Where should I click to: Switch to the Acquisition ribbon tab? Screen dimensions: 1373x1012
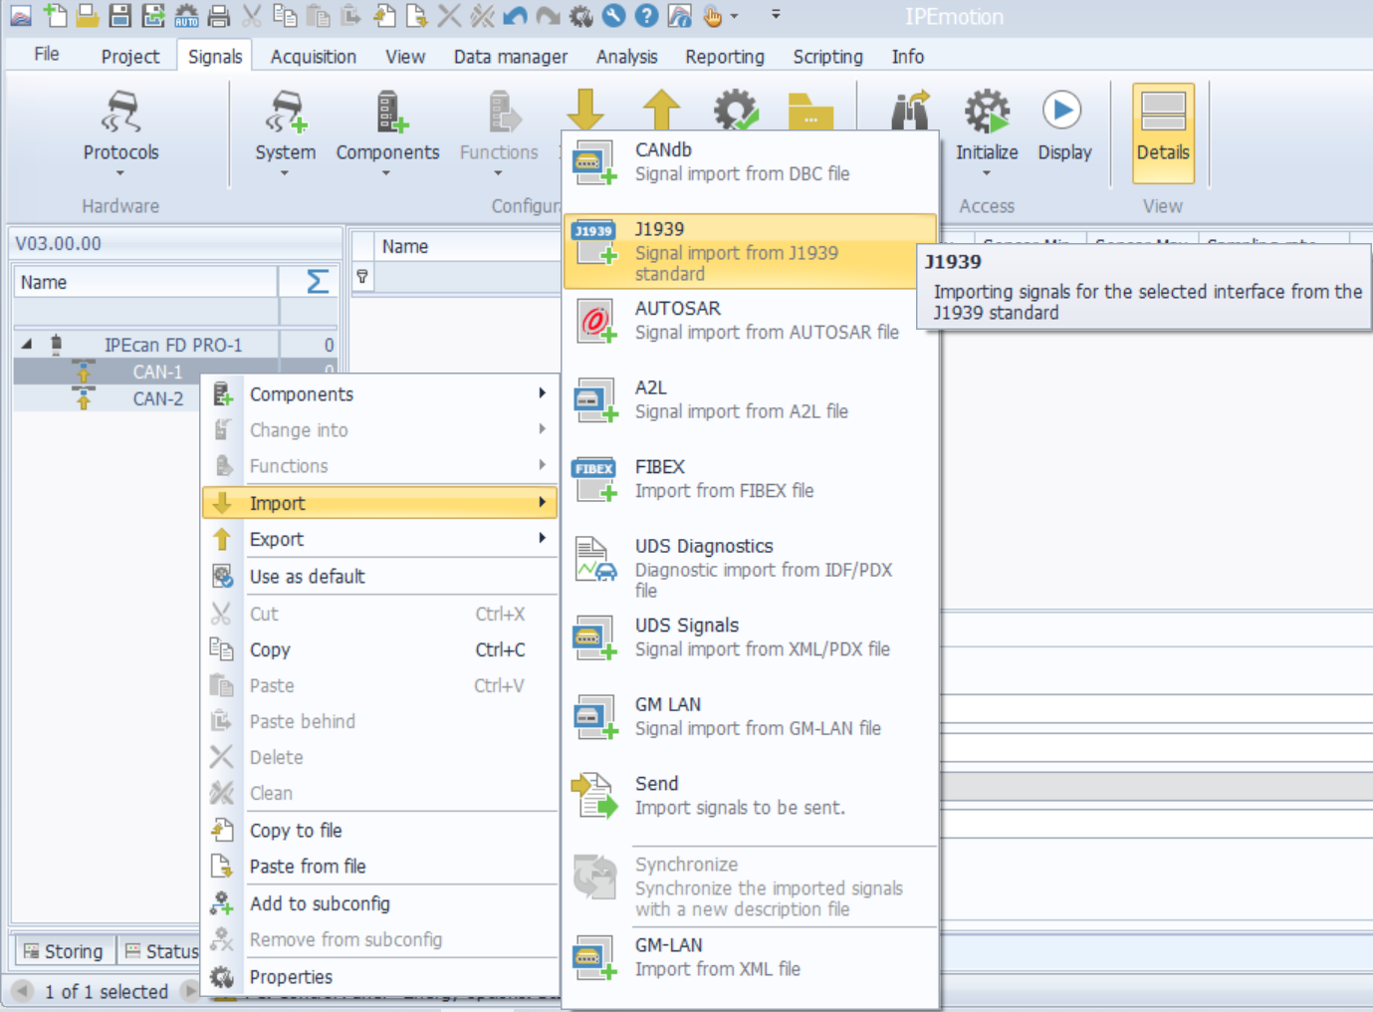314,57
